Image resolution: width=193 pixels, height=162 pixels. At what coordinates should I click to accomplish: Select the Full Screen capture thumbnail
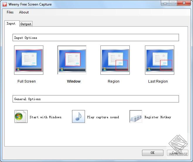click(x=29, y=60)
